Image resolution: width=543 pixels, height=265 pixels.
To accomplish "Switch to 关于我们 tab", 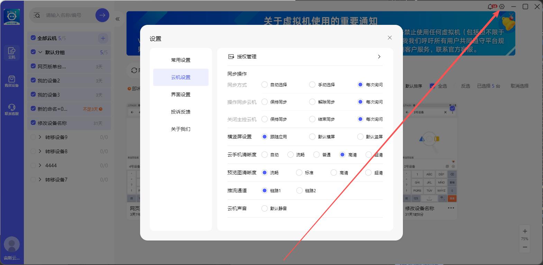I will point(181,129).
